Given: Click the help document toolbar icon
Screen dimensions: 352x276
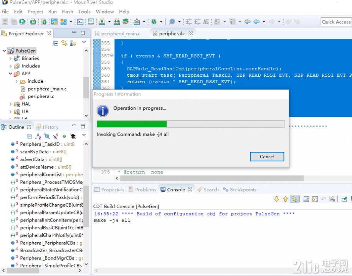Looking at the screenshot, I should tap(44, 22).
